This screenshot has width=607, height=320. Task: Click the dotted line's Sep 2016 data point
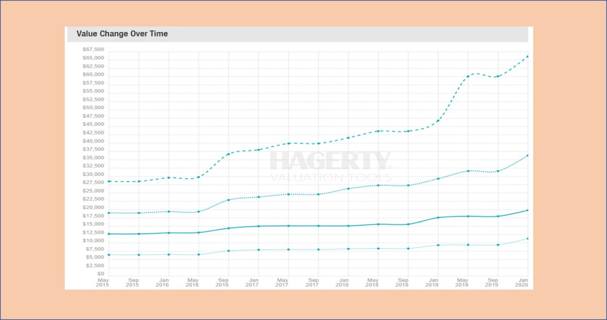point(229,200)
